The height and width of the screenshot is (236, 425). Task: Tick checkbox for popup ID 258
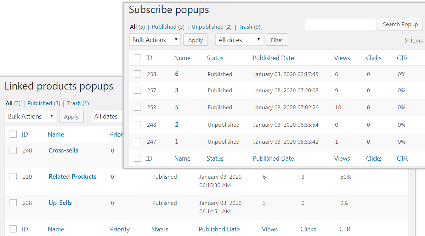click(137, 74)
